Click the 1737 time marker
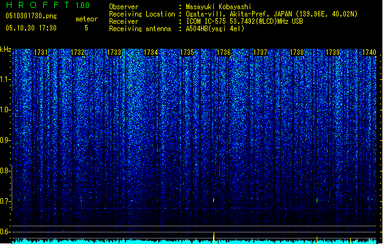This screenshot has width=383, height=244. (x=260, y=52)
